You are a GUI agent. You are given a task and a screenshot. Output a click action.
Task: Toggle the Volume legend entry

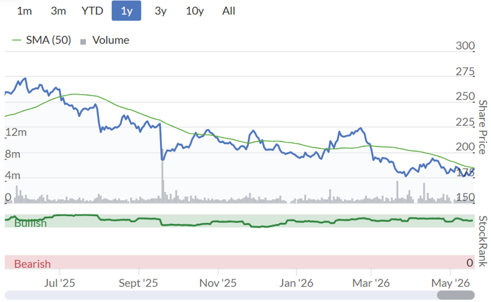105,40
